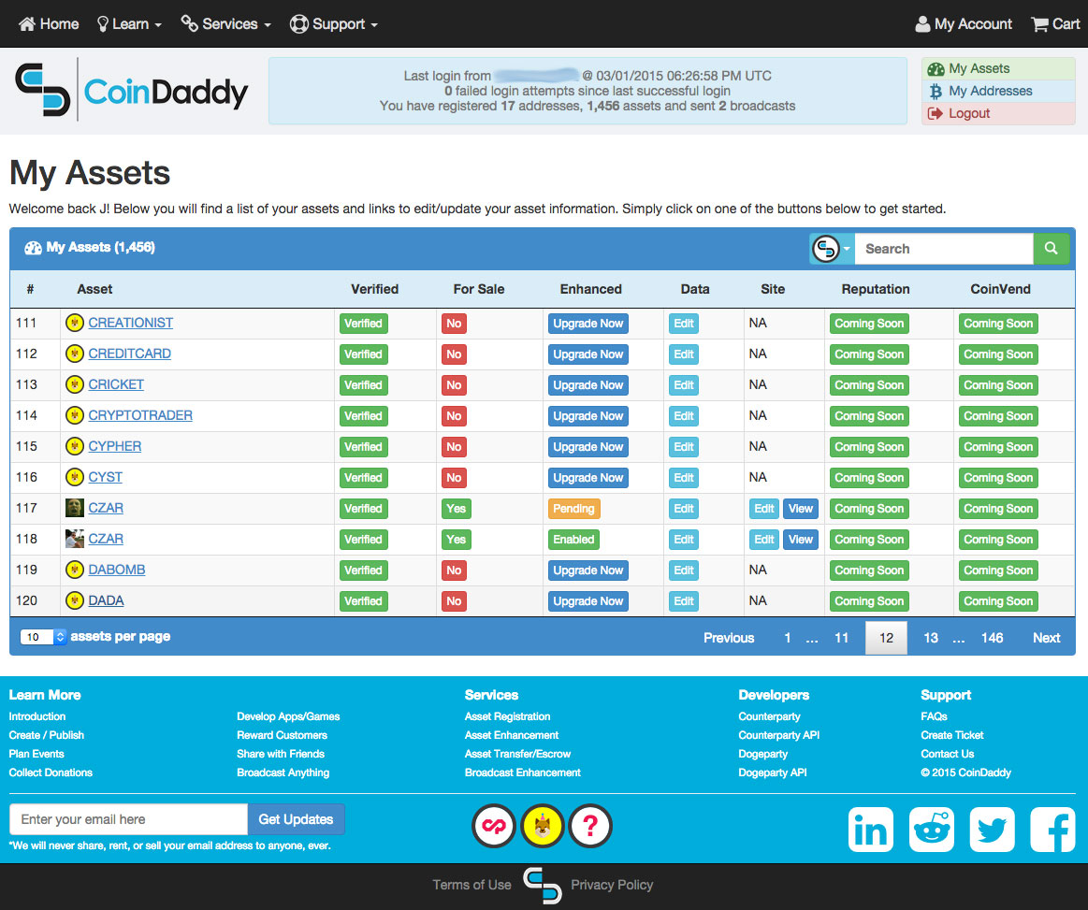Click the green search magnifier button
The width and height of the screenshot is (1088, 910).
[x=1052, y=248]
